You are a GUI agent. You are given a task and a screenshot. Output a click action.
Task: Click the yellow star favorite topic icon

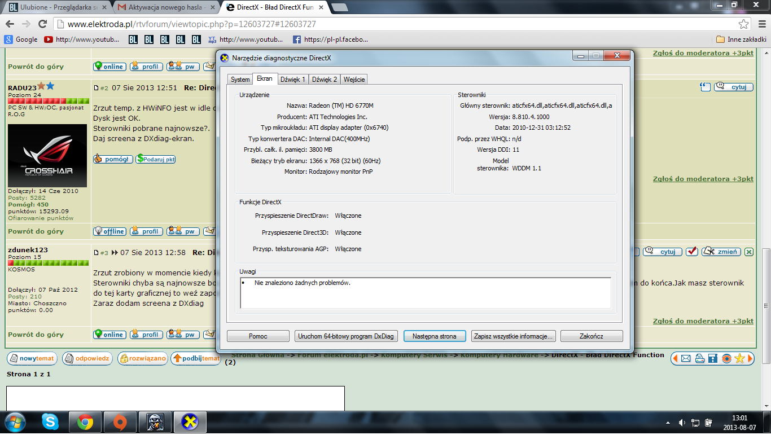point(740,358)
